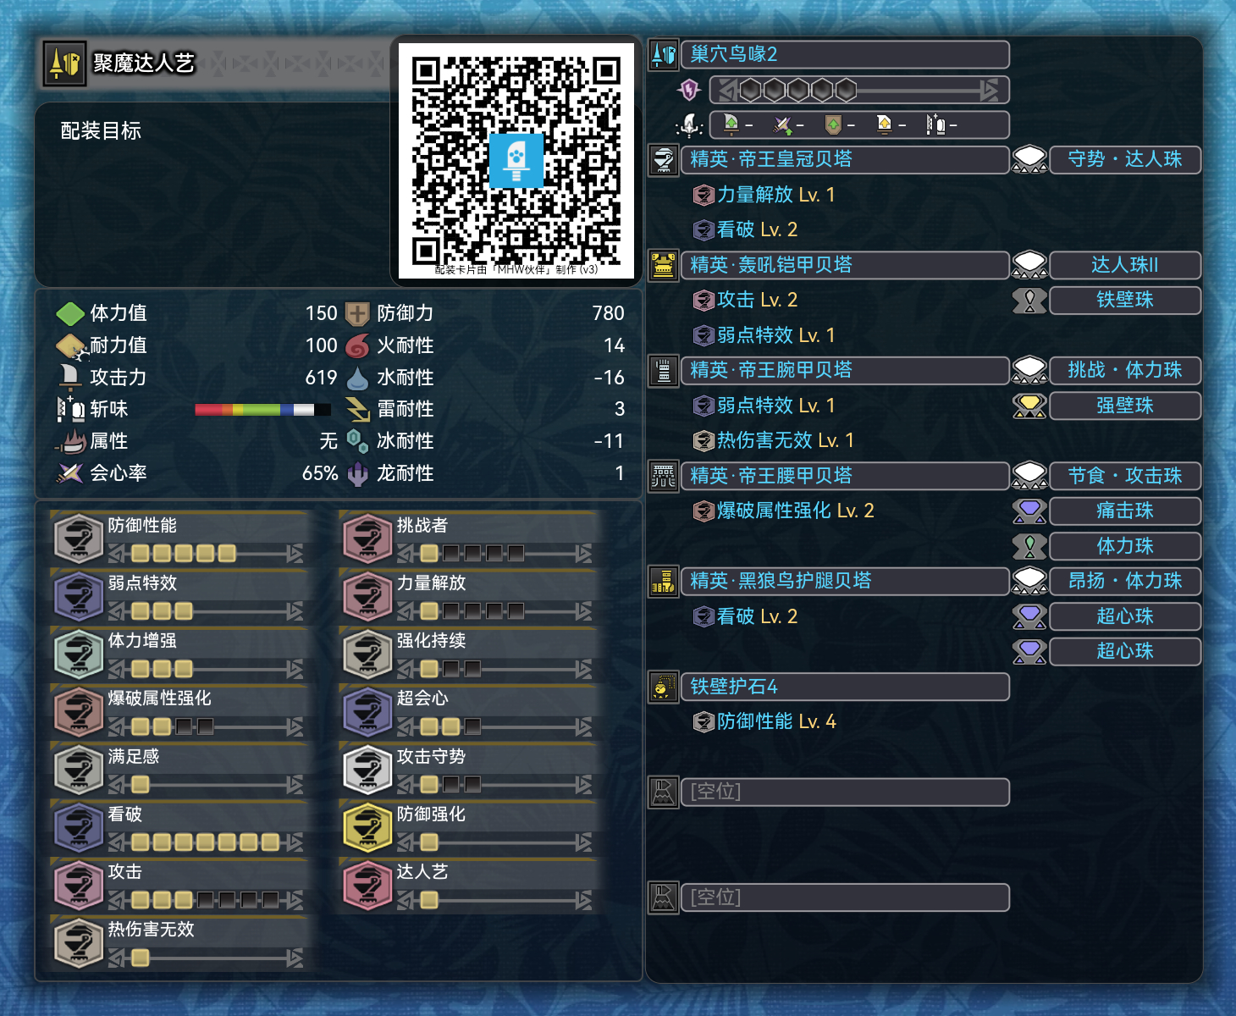The width and height of the screenshot is (1236, 1016).
Task: Click the waist armor icon for 精英·帝王腰甲贝塔
Action: (664, 476)
